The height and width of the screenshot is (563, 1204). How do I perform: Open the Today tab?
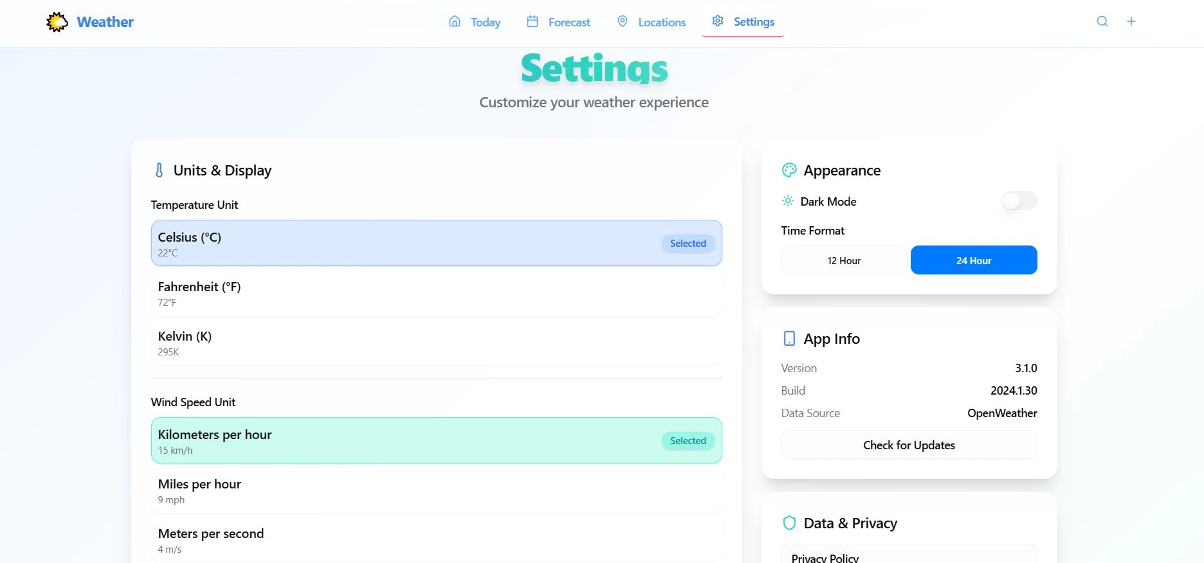coord(475,22)
